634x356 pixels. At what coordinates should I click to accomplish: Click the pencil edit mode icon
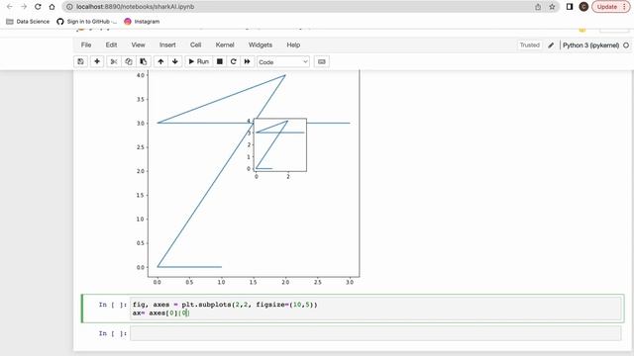click(x=551, y=45)
